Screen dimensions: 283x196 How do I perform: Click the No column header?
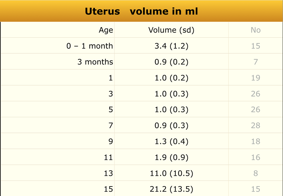pos(255,30)
